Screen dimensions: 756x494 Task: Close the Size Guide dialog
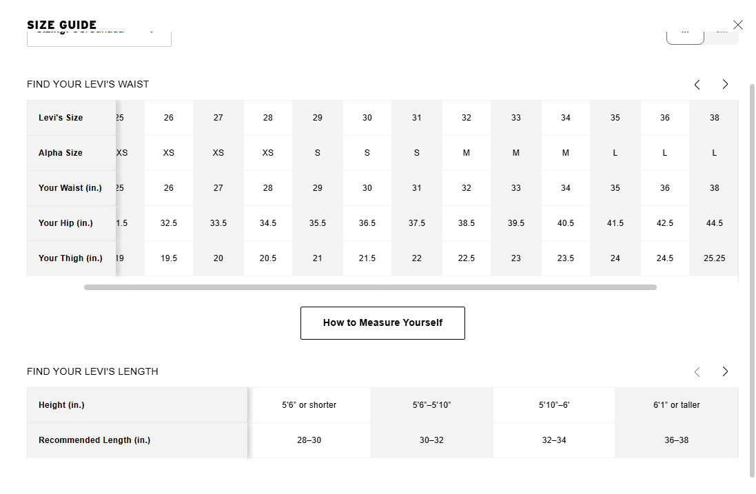click(x=737, y=25)
